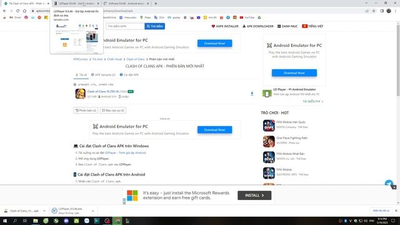Click the Báo cáo sự cố button
Screen dimensions: 400x225
pos(113,111)
